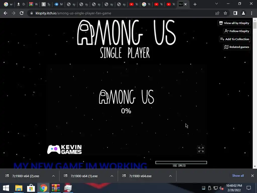Screen dimensions: 257x193
Task: Open Chrome's three-dot menu
Action: click(251, 13)
